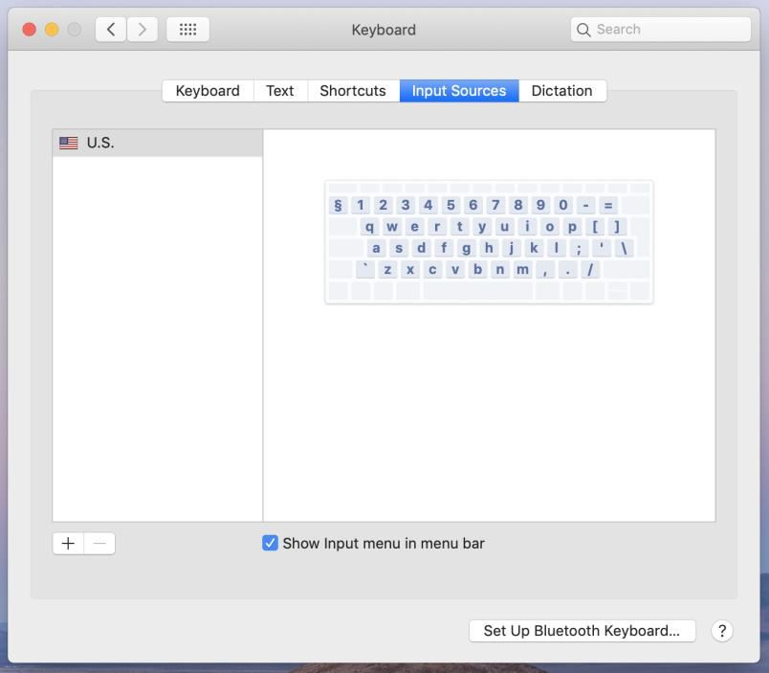
Task: Minimize the window with the yellow button
Action: pyautogui.click(x=52, y=30)
